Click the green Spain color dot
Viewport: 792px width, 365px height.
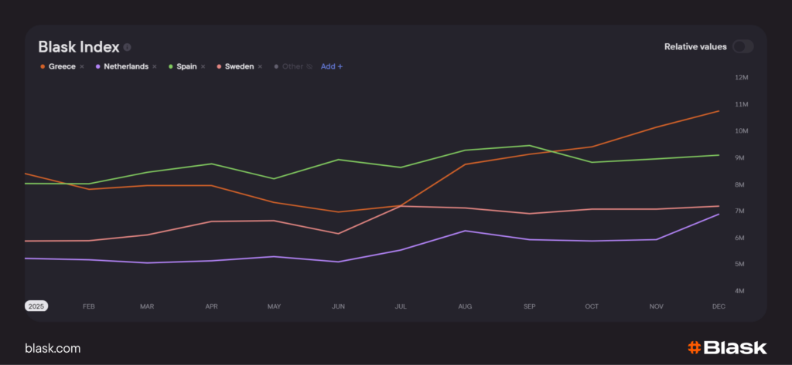169,67
